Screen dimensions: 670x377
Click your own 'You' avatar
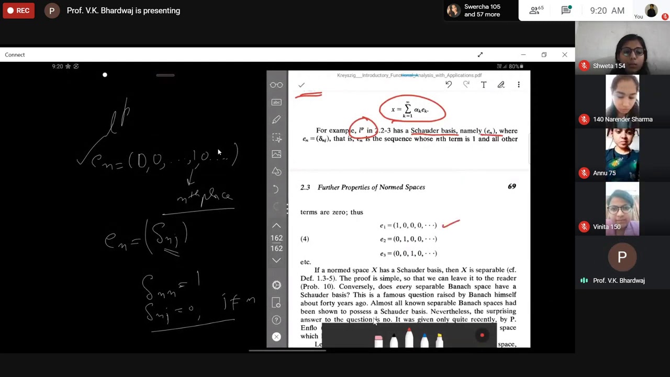(x=652, y=10)
